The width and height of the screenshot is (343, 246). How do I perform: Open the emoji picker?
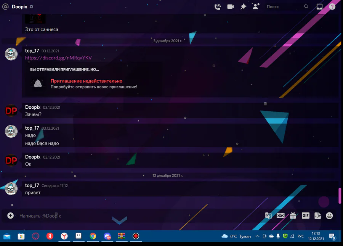click(x=329, y=215)
